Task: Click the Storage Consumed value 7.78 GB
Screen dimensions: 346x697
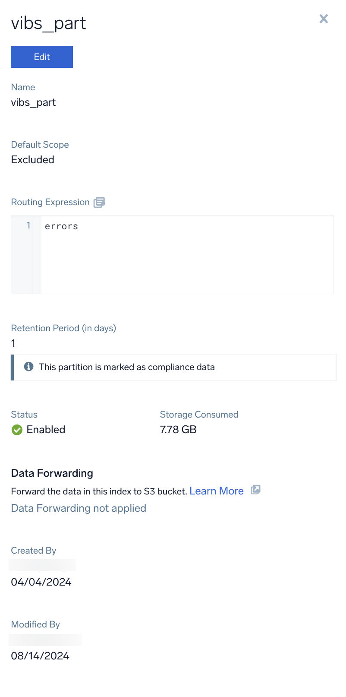Action: pos(178,430)
